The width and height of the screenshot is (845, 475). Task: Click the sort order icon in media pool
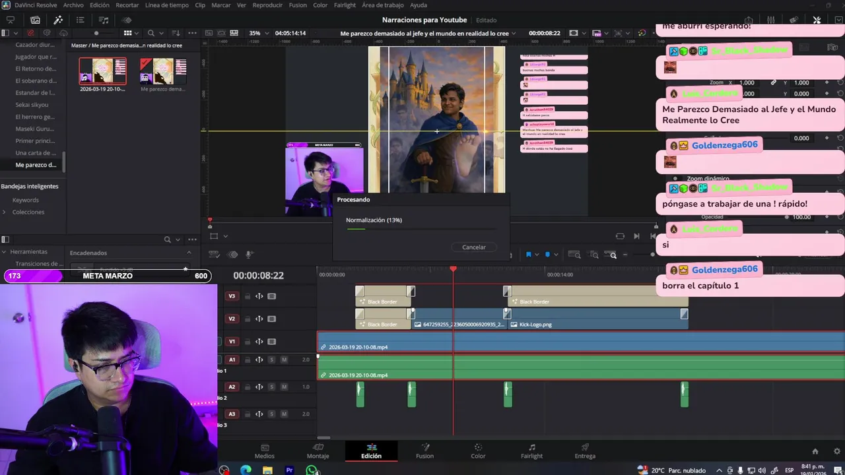pos(176,33)
